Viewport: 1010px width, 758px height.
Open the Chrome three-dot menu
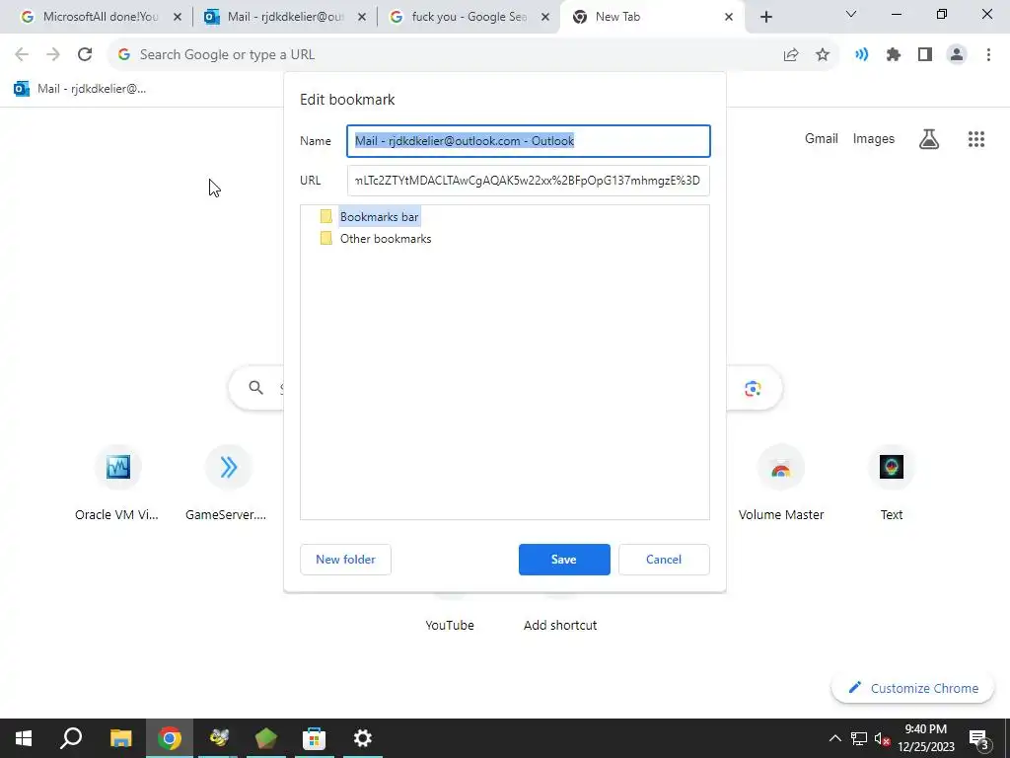[988, 55]
